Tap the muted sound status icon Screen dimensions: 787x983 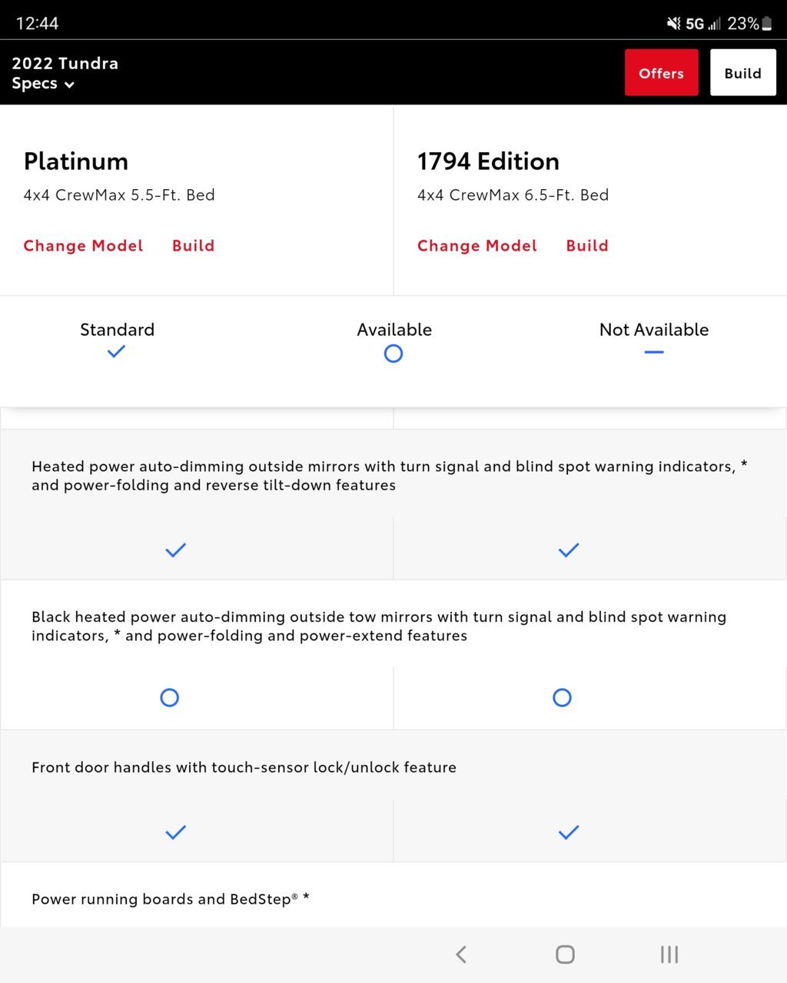click(674, 24)
